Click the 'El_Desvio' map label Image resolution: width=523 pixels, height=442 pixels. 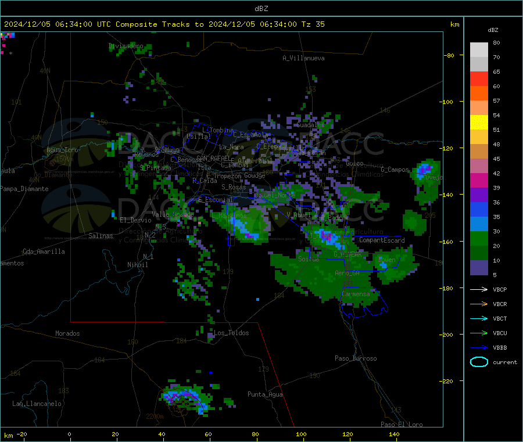point(135,220)
